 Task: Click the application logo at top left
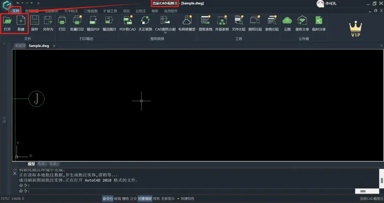point(7,5)
